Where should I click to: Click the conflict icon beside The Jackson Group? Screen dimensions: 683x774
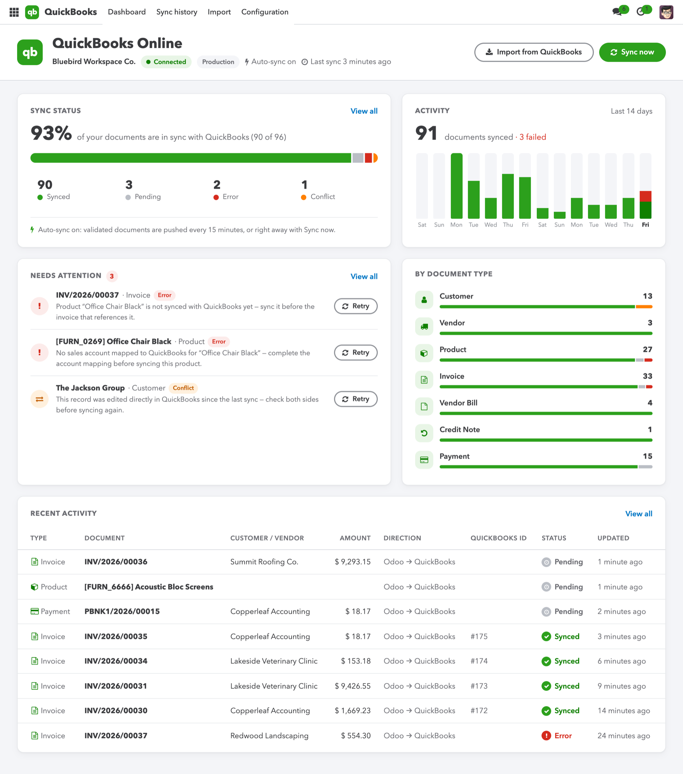pos(39,399)
